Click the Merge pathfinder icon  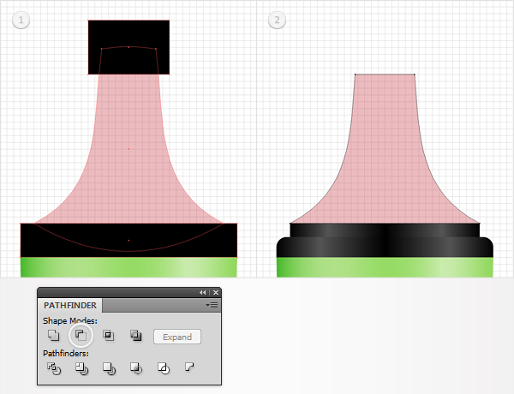click(x=109, y=368)
